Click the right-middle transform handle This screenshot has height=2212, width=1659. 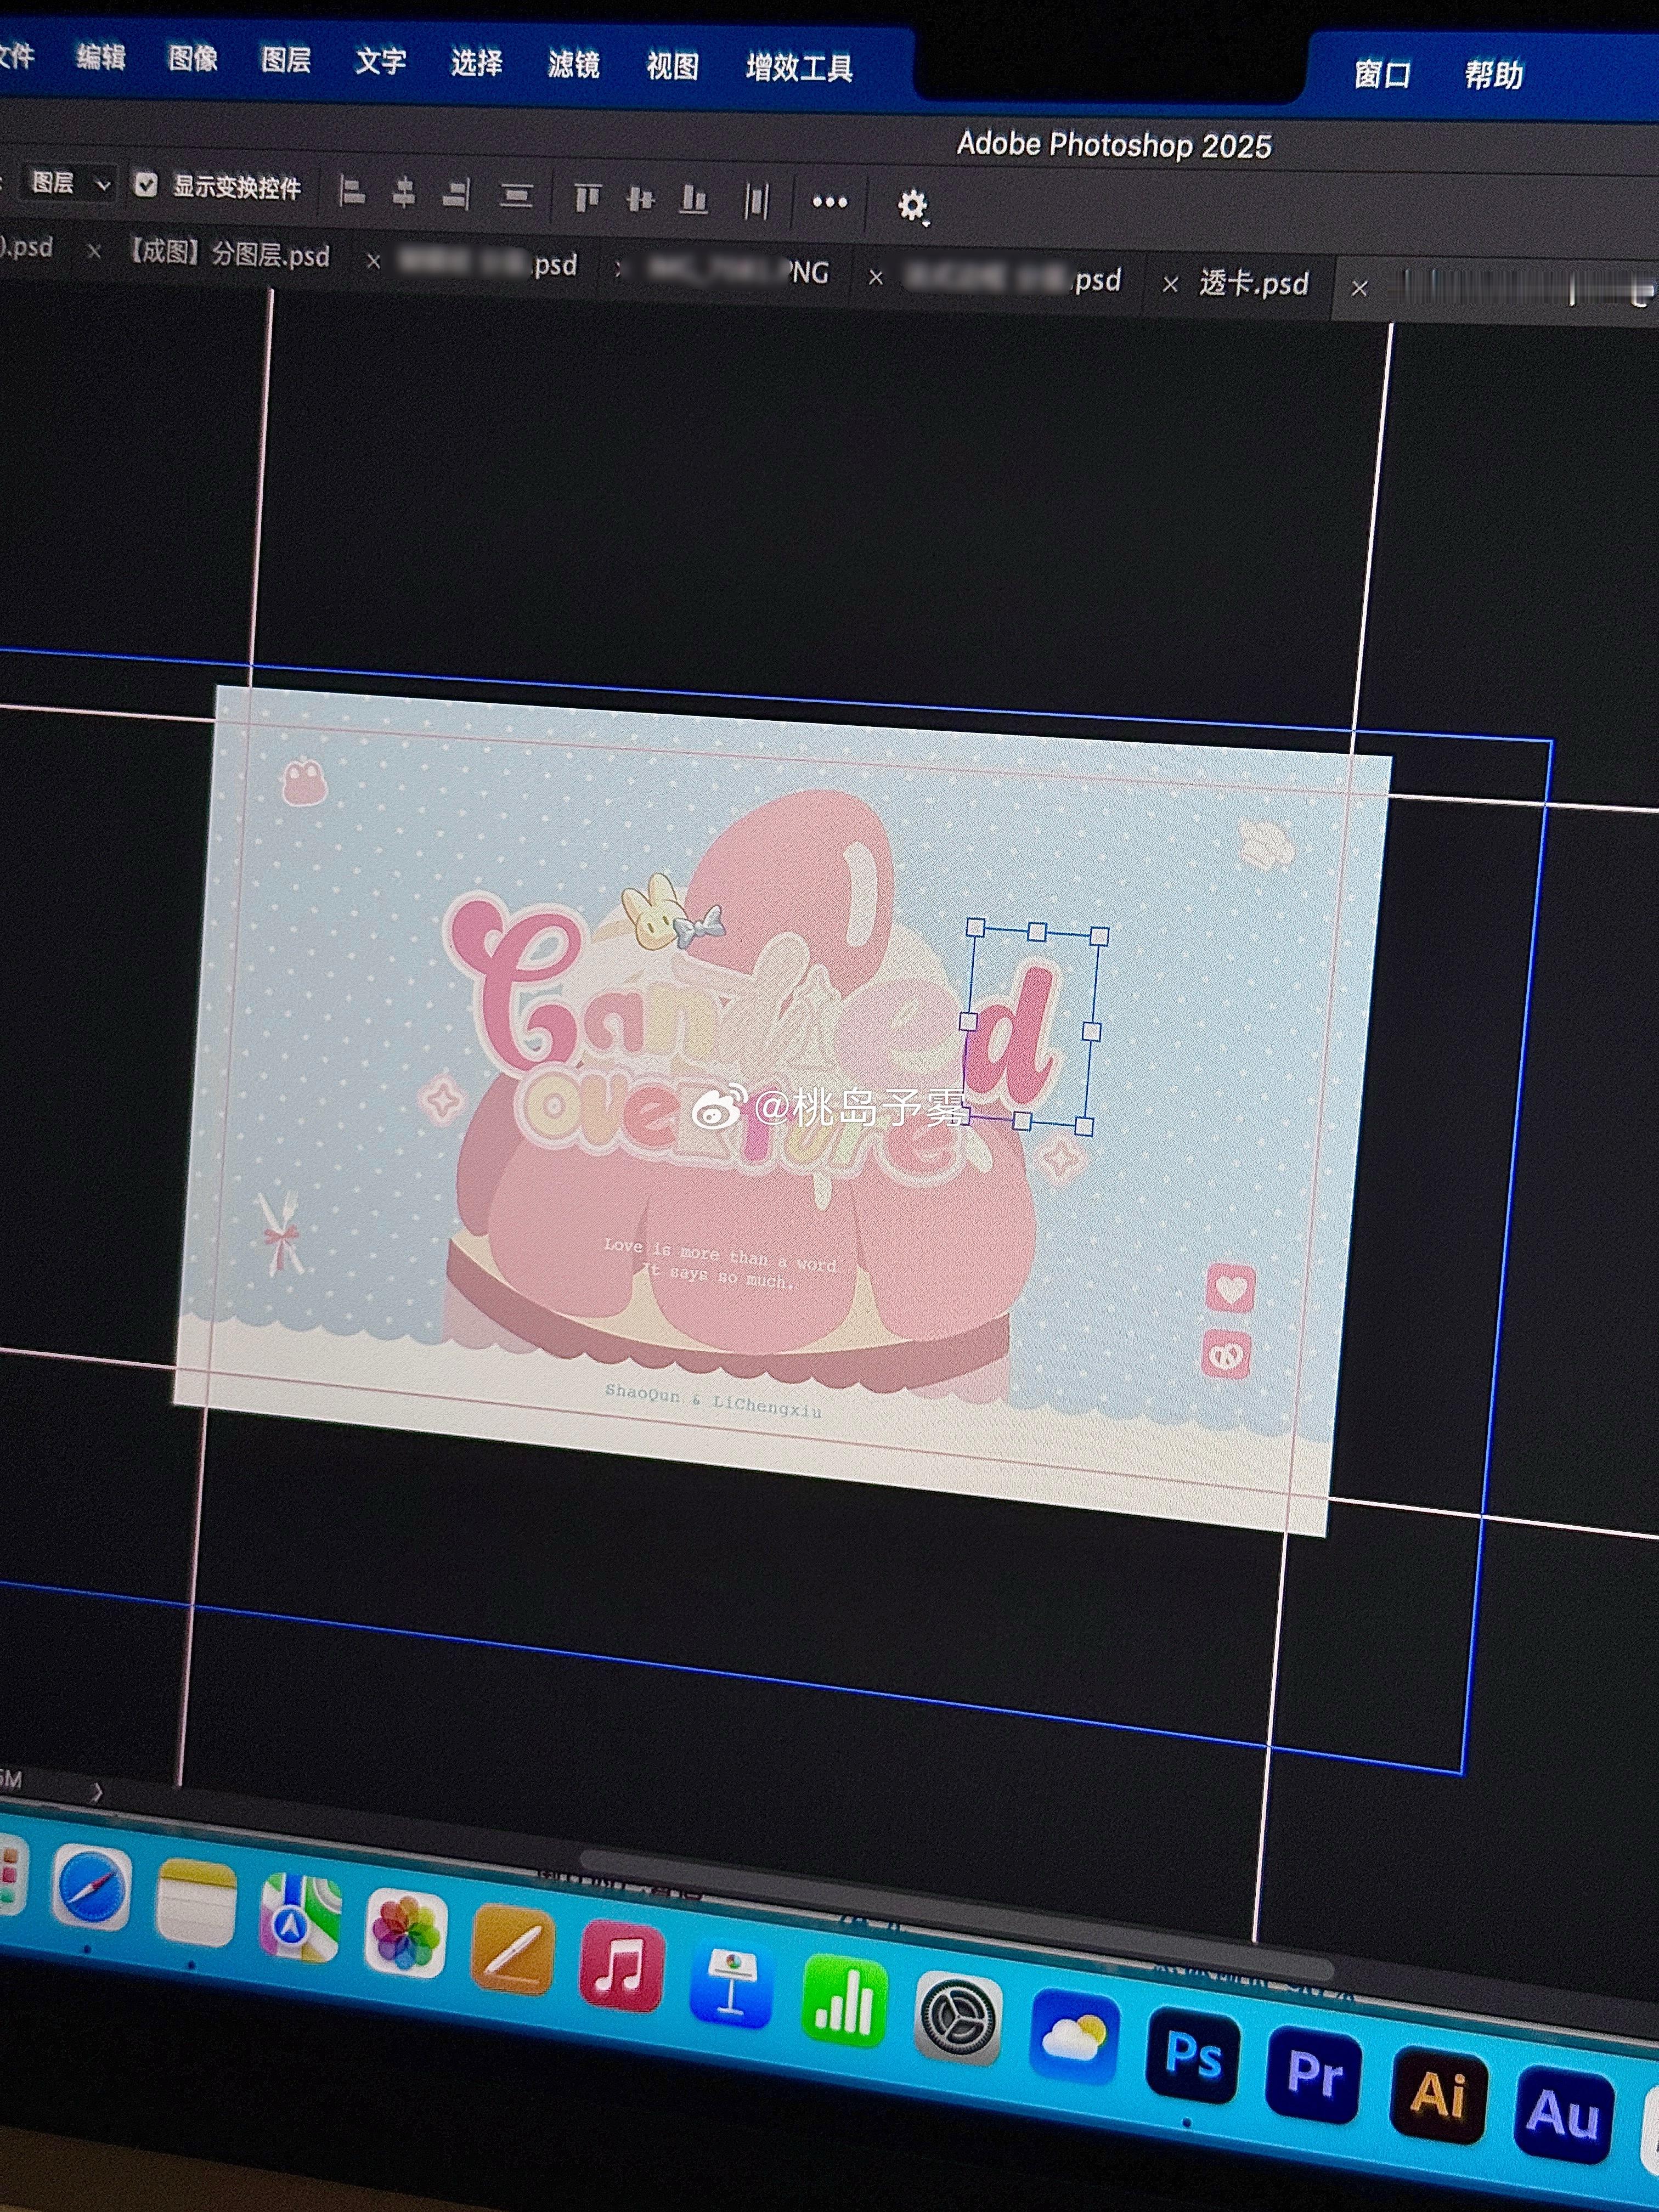1091,1032
